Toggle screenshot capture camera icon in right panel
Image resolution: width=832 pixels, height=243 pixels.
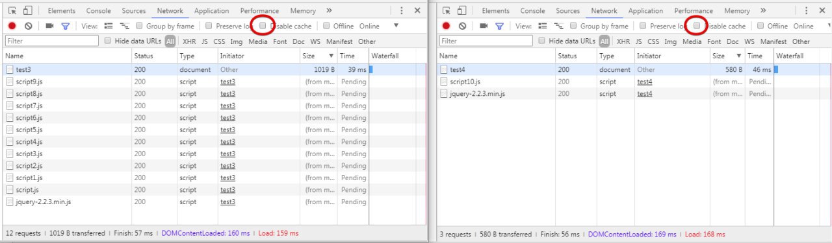point(484,26)
